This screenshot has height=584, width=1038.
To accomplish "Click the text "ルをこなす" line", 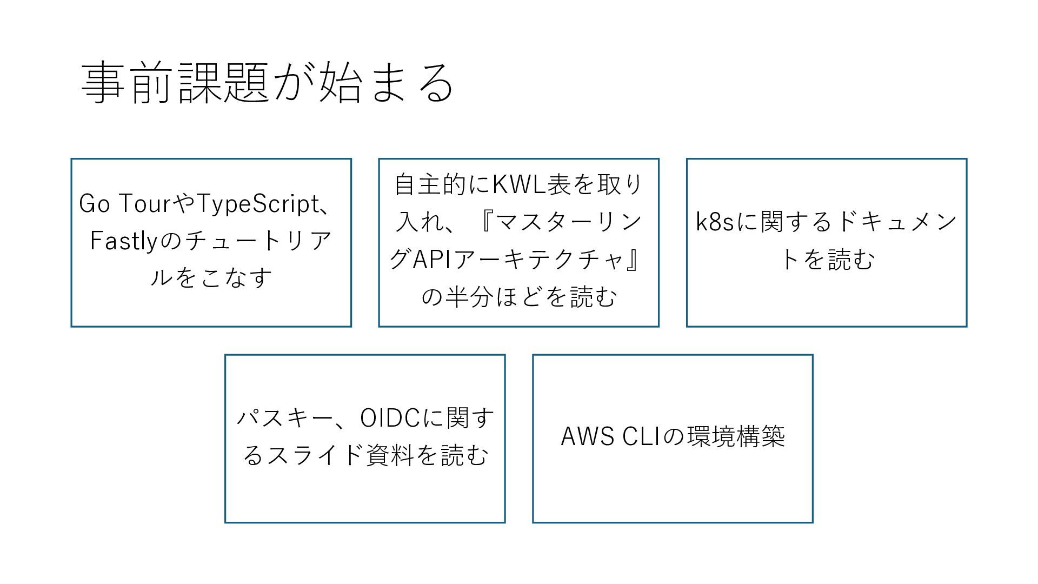I will point(211,278).
